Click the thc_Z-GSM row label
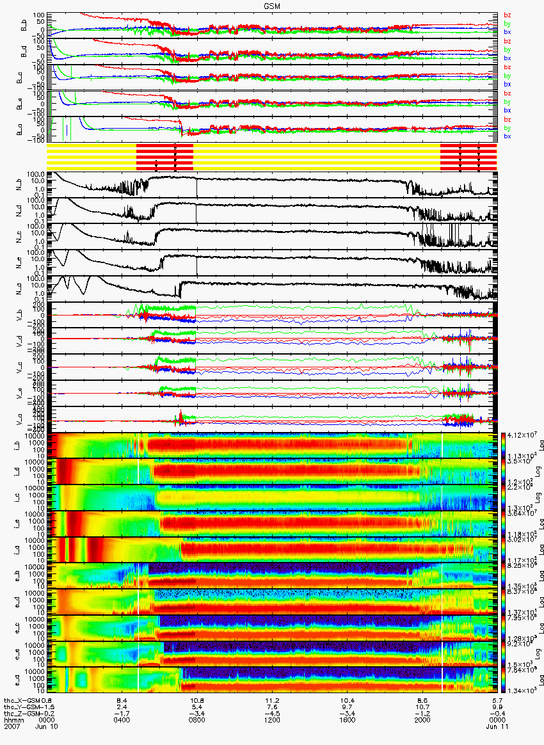 pyautogui.click(x=22, y=714)
